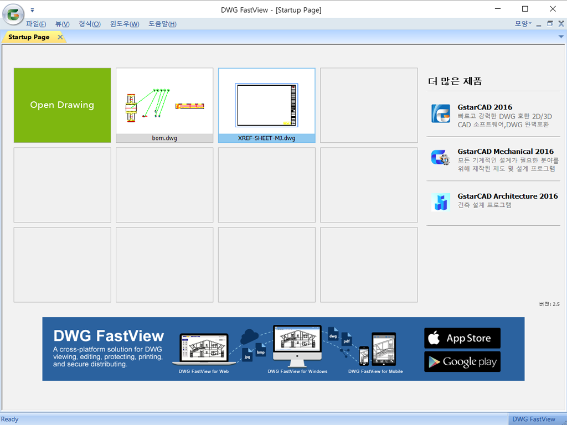Click the App Store download badge

[x=462, y=338]
